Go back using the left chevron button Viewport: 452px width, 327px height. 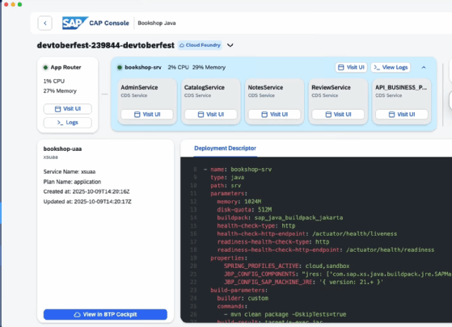pos(45,23)
